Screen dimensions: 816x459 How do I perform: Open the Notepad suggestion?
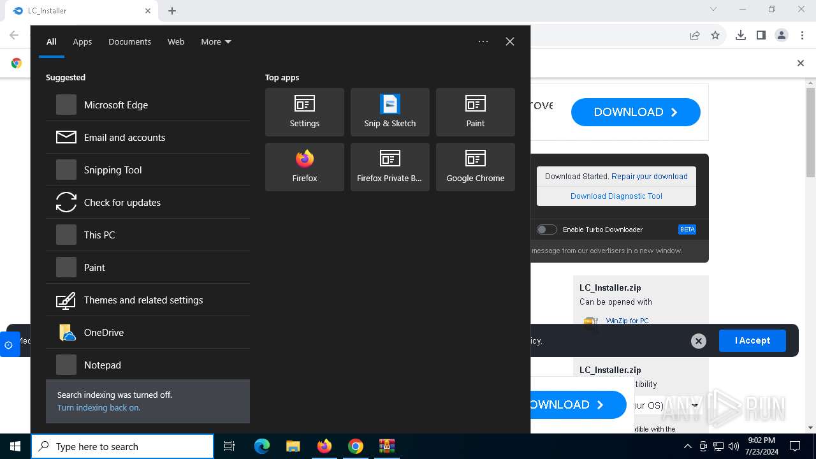click(x=148, y=365)
